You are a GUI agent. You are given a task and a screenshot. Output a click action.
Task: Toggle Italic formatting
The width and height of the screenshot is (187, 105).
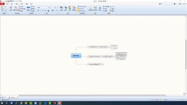tap(41, 10)
